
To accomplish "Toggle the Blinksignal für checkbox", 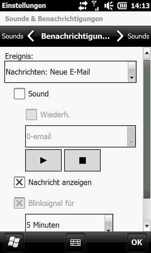I will click(x=19, y=203).
